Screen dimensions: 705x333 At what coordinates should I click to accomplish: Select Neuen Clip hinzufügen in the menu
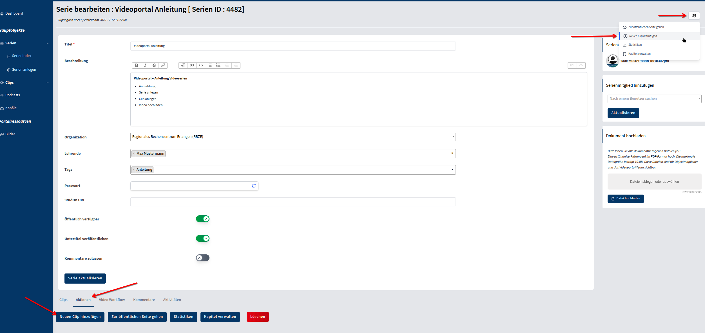643,36
